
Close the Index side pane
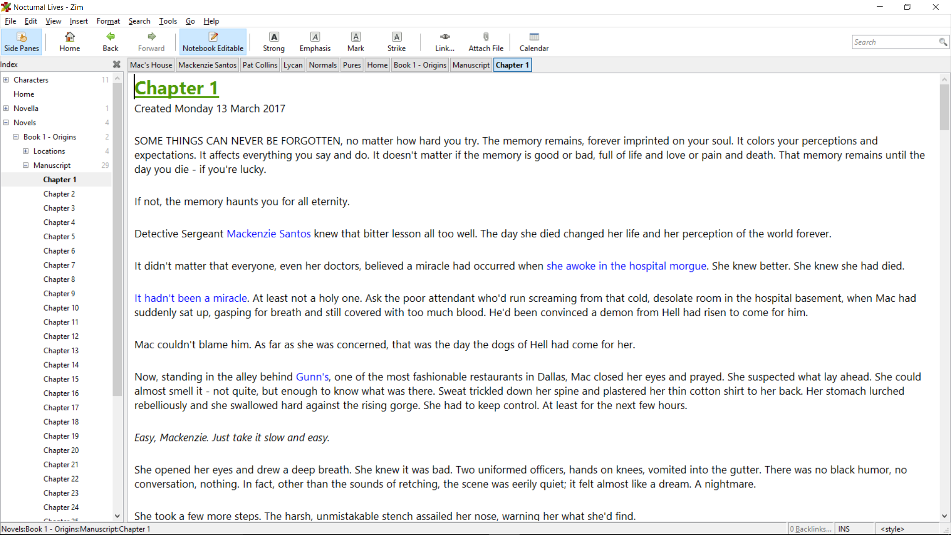[x=116, y=64]
